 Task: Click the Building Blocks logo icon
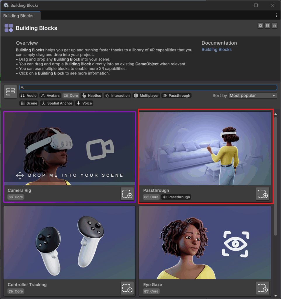click(9, 28)
